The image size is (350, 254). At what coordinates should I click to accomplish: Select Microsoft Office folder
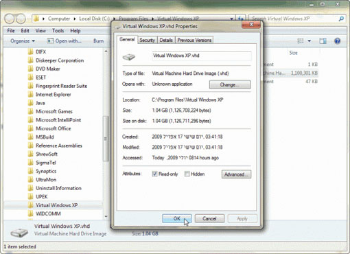coord(54,128)
